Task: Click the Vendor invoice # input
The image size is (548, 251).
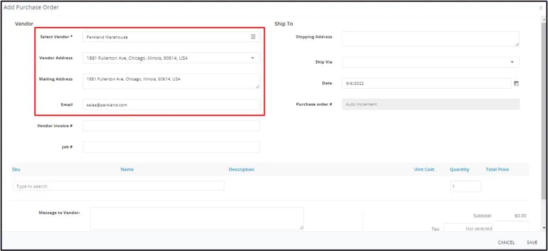Action: click(x=171, y=126)
